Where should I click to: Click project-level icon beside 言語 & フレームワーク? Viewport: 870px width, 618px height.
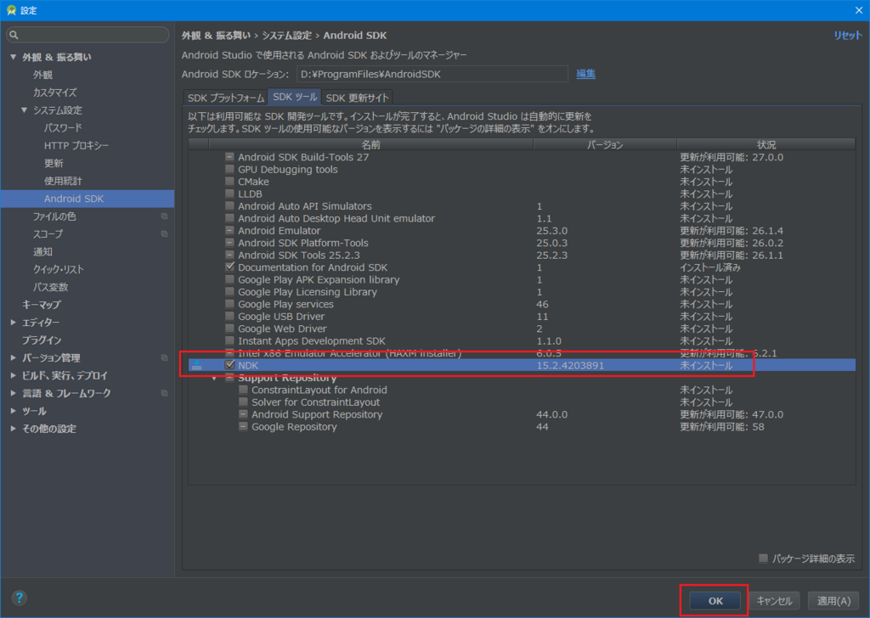tap(164, 393)
